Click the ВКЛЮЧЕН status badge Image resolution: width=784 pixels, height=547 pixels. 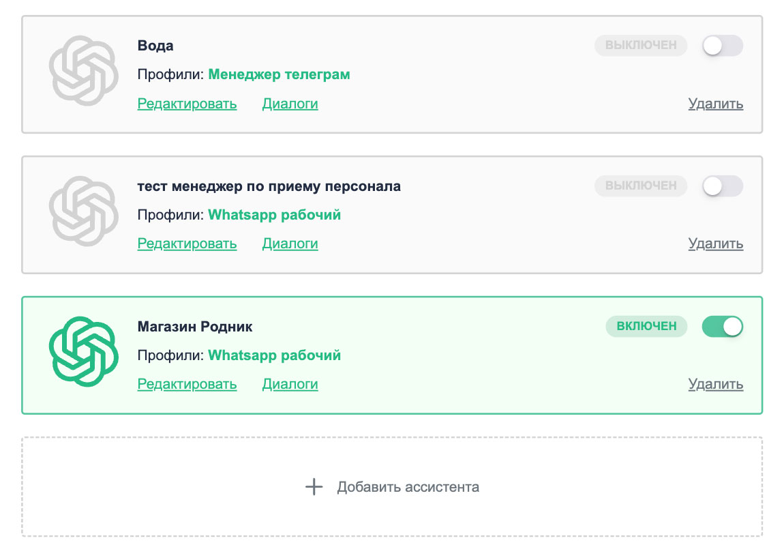point(646,327)
